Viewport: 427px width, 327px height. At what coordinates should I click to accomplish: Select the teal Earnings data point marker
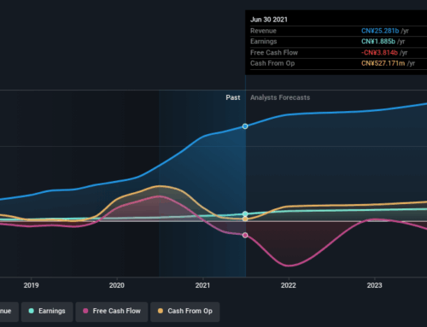point(245,213)
